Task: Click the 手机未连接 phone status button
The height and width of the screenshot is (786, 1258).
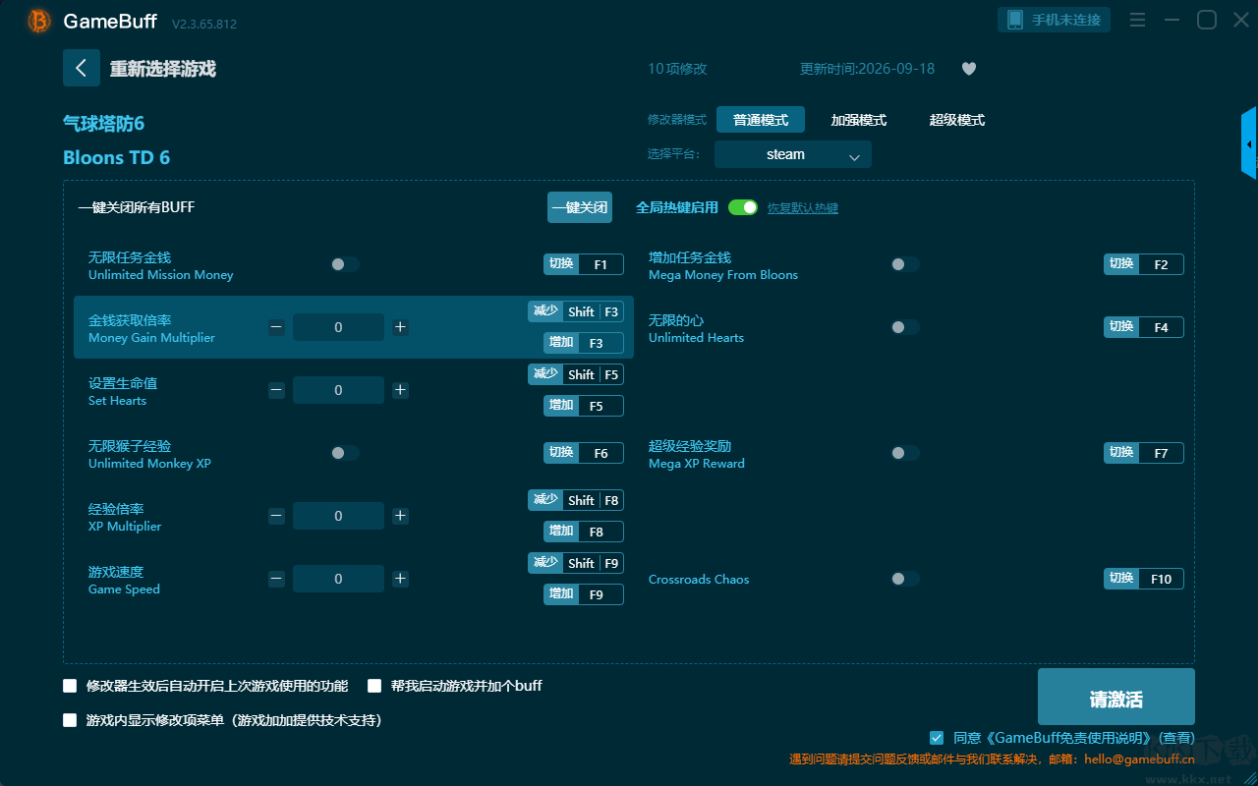Action: click(x=1056, y=20)
